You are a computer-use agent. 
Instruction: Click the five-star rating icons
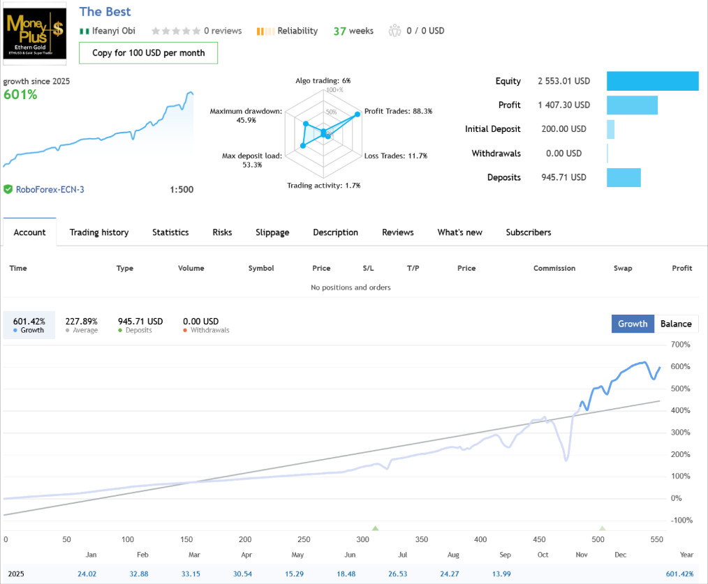[x=175, y=31]
